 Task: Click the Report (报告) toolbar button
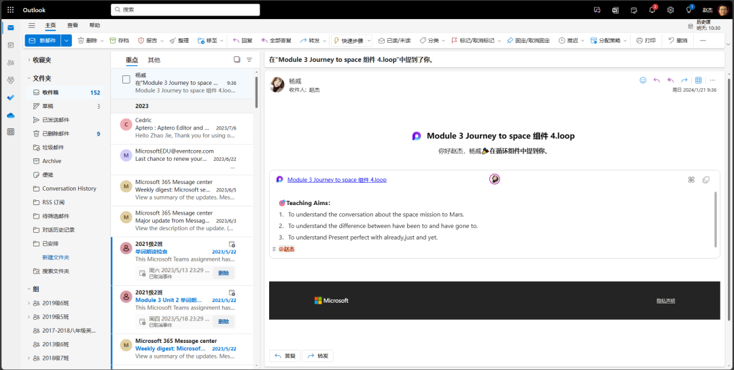pos(147,41)
